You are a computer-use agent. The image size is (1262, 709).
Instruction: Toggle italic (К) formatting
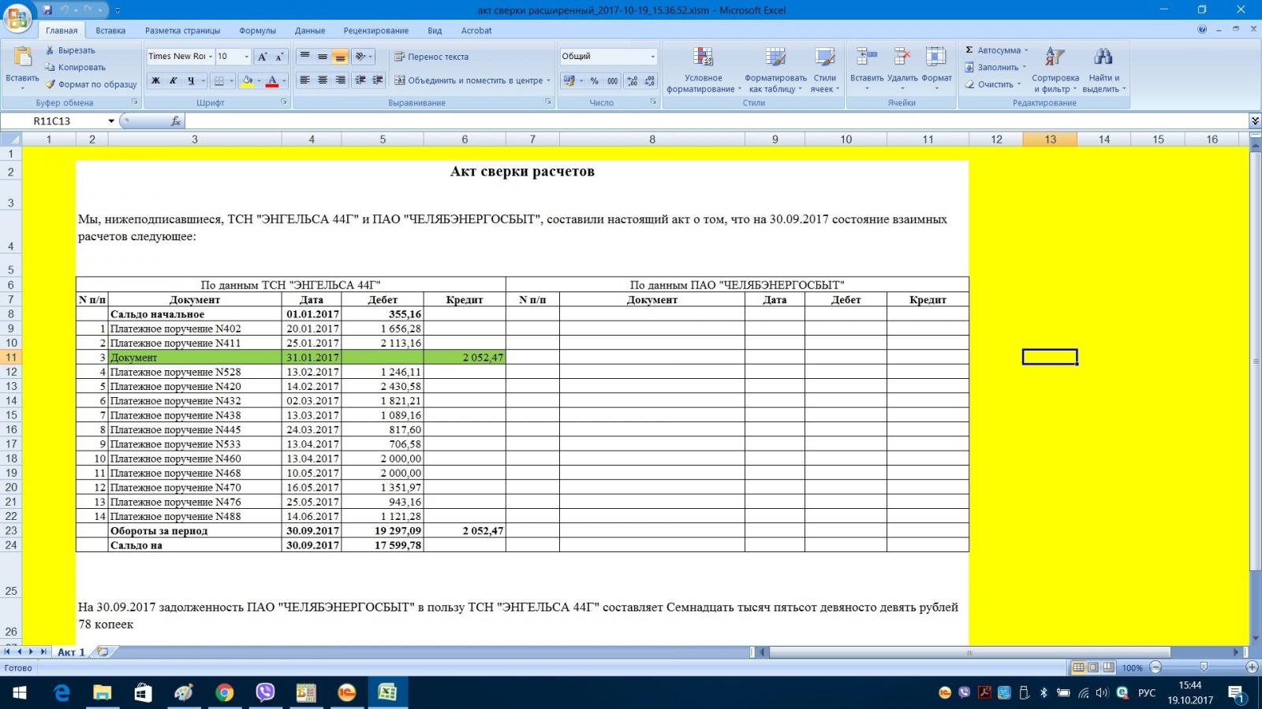click(173, 80)
